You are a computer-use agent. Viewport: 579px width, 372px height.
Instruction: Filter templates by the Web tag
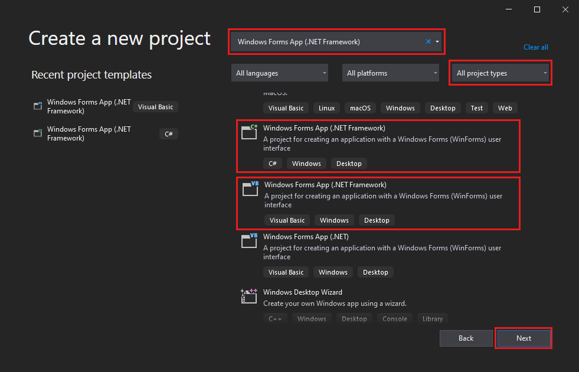505,107
